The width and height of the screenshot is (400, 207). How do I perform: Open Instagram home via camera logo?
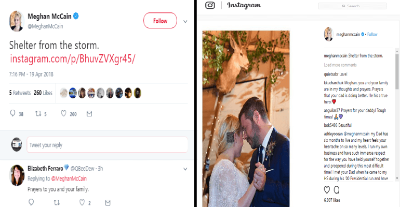click(210, 5)
